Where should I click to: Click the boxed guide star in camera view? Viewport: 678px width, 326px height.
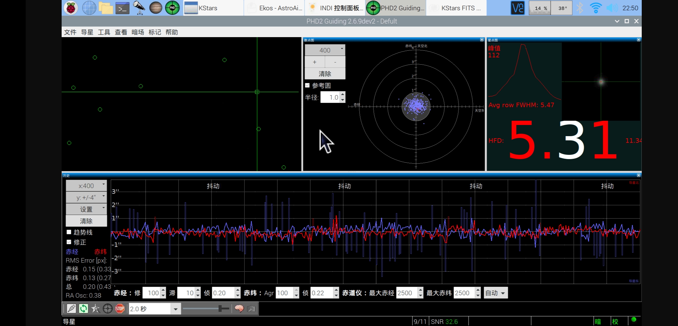[257, 92]
